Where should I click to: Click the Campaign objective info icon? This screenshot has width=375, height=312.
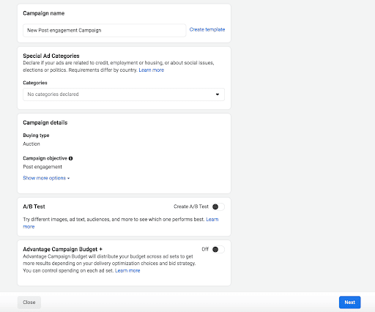[70, 158]
